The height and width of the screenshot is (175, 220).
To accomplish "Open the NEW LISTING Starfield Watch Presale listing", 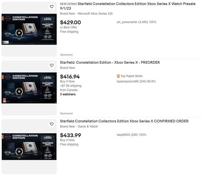I will [128, 4].
